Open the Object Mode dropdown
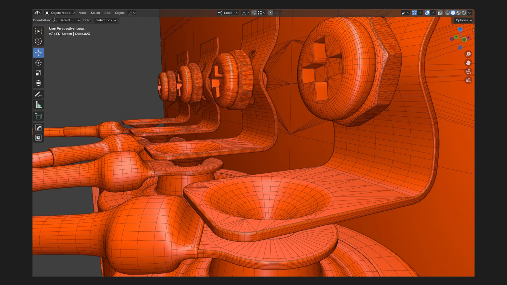 [60, 13]
